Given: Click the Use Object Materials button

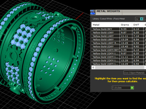Looking at the screenshot, I should pos(135,73).
